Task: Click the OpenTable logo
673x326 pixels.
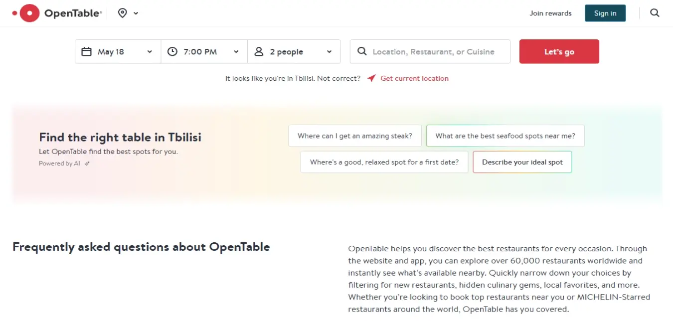Action: (x=57, y=13)
